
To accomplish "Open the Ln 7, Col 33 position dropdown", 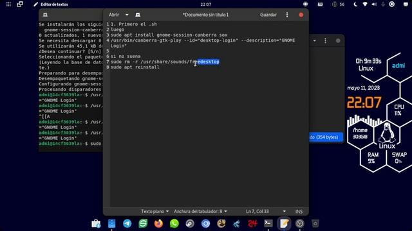I will [x=265, y=211].
